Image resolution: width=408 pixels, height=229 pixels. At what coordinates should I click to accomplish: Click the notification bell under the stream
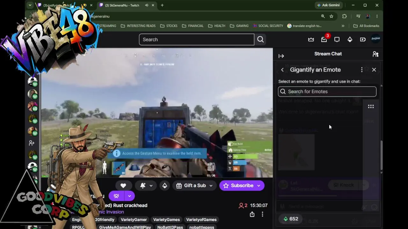[x=143, y=185]
